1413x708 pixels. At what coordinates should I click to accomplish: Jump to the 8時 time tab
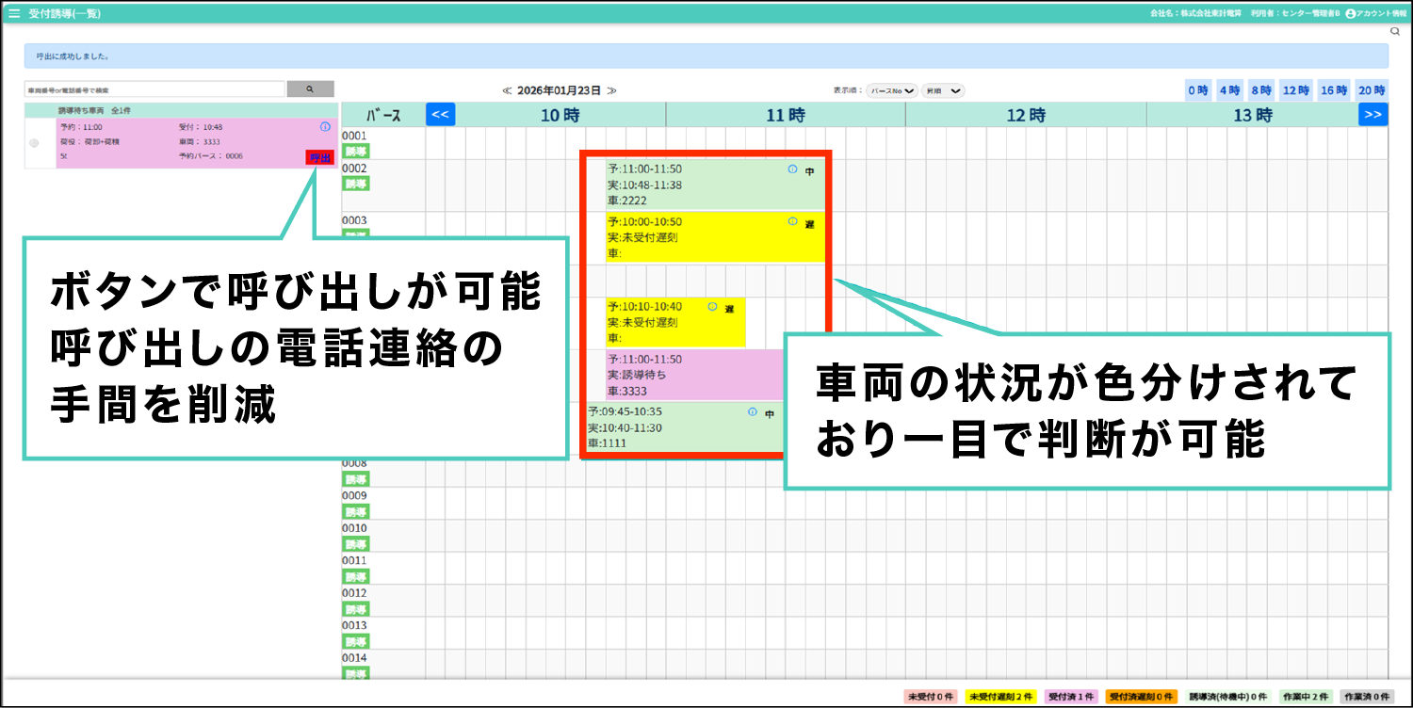pos(1260,90)
